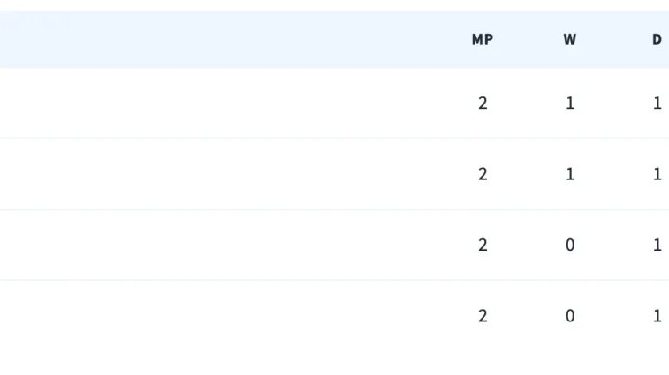Select the first row's wins value
Viewport: 669px width, 375px height.
coord(570,103)
